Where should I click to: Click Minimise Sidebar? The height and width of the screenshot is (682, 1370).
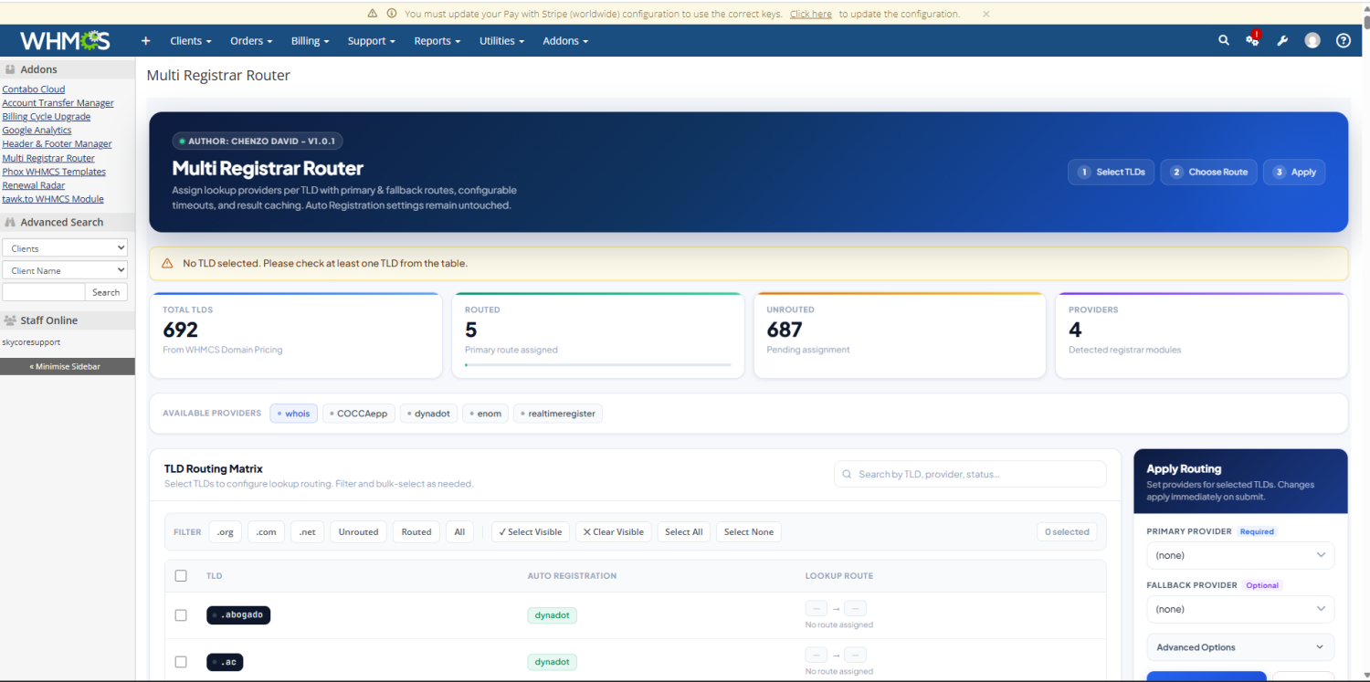[x=68, y=366]
